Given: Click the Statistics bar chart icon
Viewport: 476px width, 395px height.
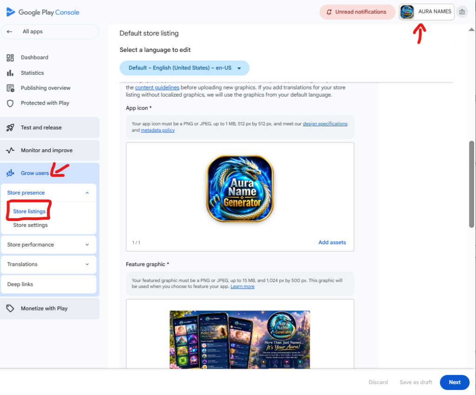Looking at the screenshot, I should 10,73.
